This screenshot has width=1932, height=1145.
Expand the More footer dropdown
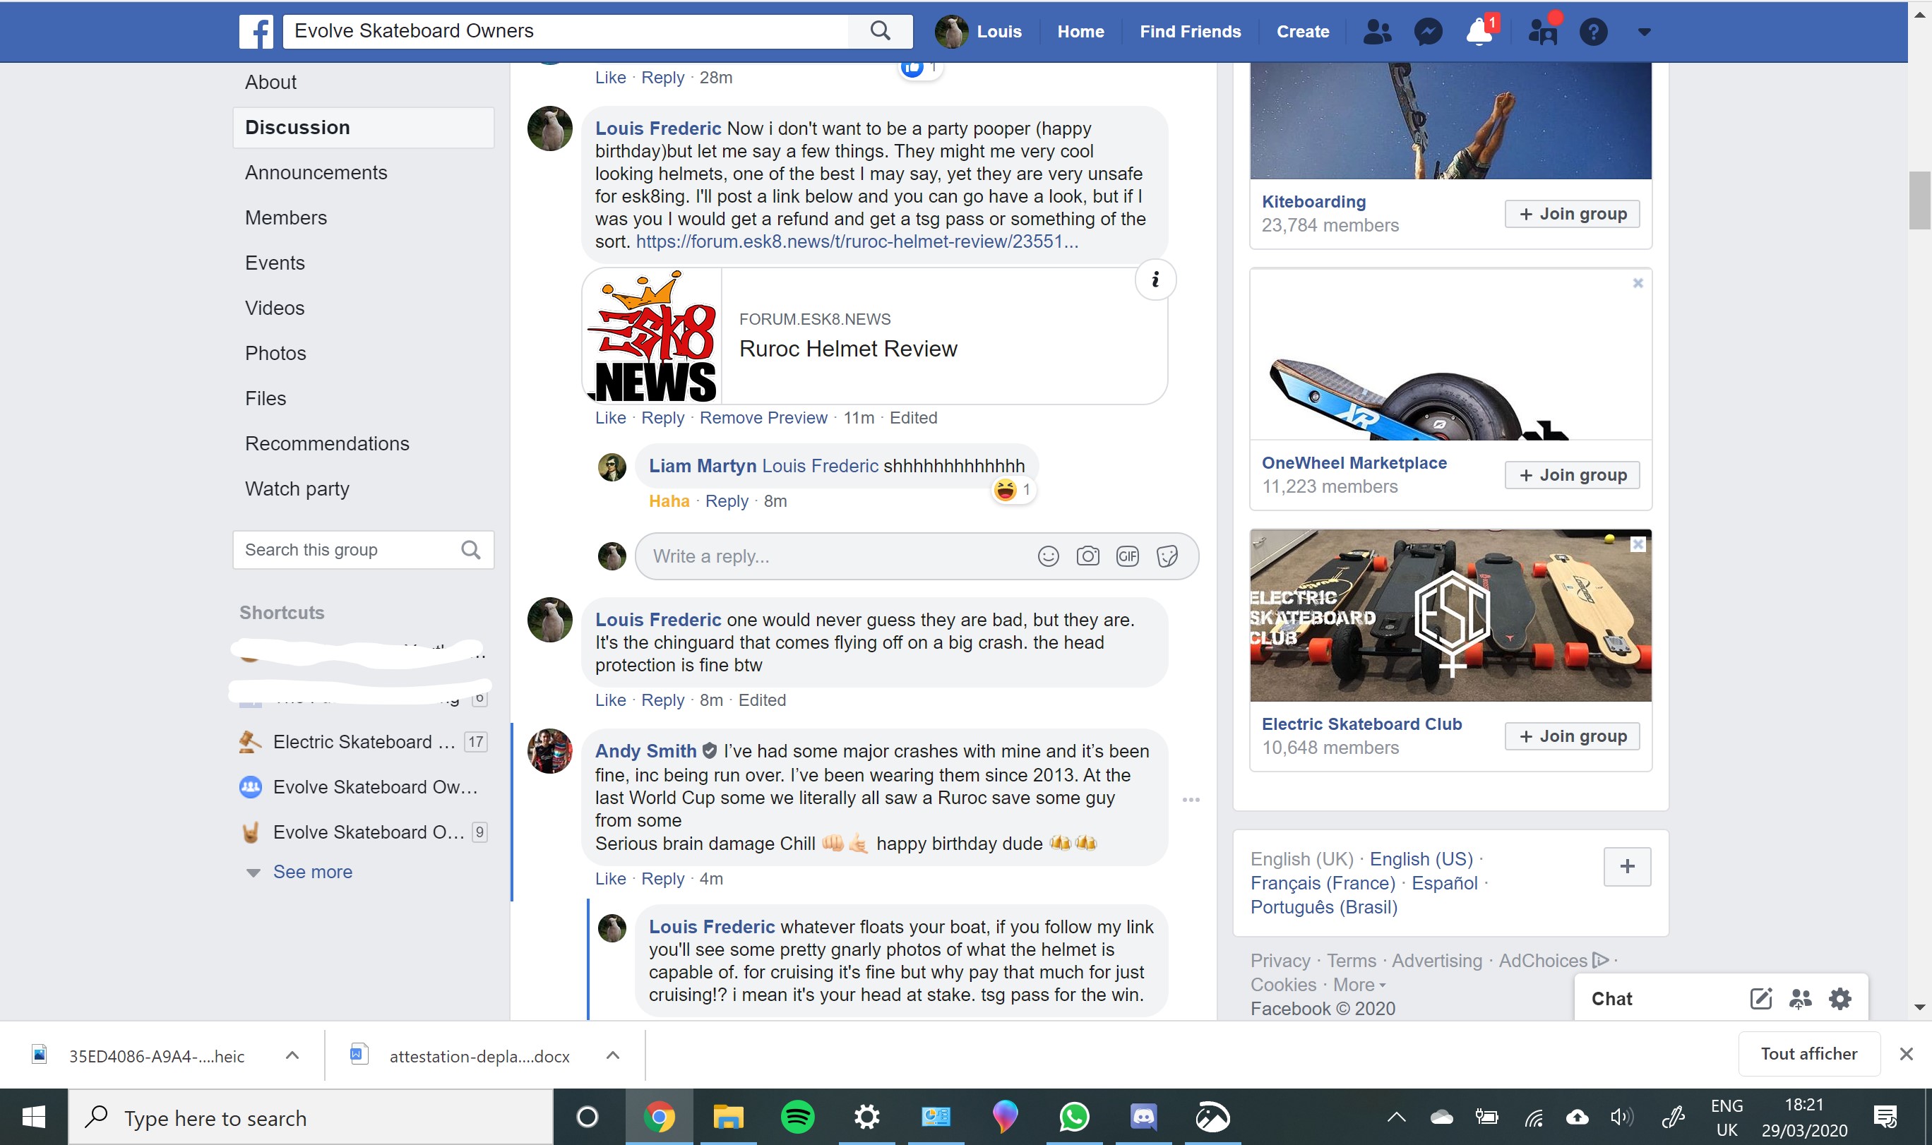(x=1359, y=985)
